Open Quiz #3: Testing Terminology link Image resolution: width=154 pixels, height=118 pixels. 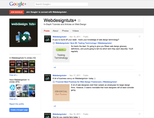click(84, 43)
